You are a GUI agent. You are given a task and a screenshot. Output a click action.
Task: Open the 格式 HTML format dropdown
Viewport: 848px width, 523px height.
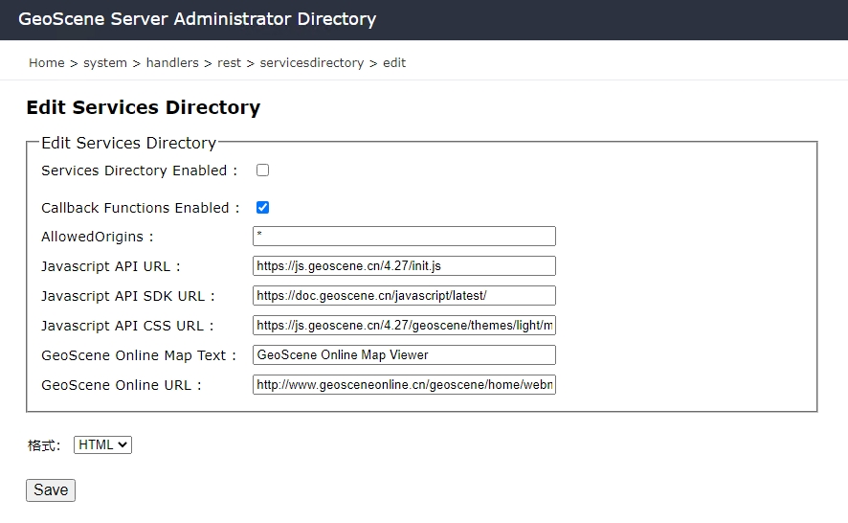[102, 445]
